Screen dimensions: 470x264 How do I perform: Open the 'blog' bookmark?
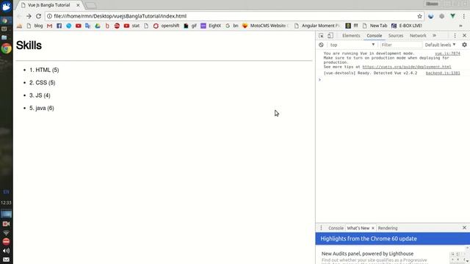pos(35,26)
